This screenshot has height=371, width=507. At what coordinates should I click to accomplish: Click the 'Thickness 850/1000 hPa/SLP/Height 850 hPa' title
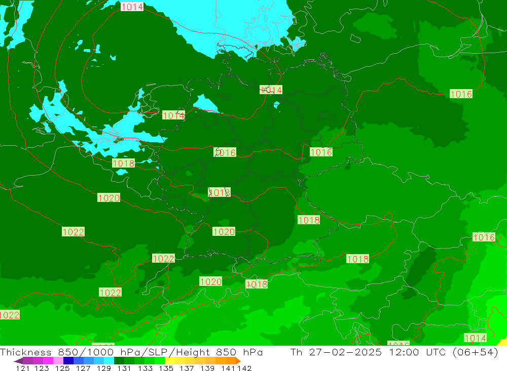[x=131, y=352]
